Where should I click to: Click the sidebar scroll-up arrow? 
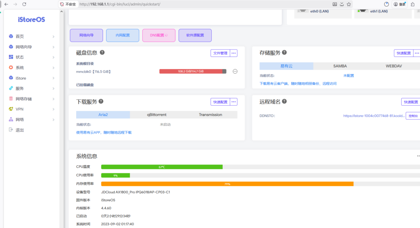pos(62,11)
